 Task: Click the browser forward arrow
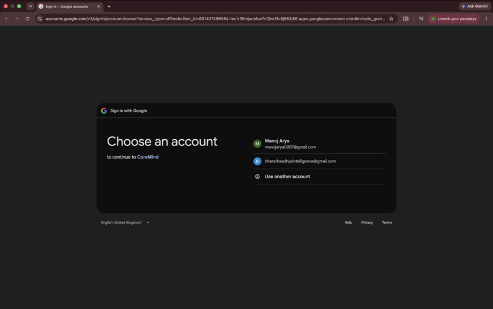[17, 19]
